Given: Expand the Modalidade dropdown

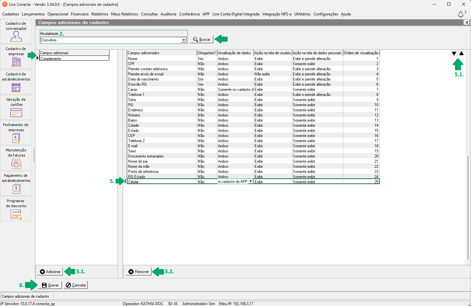Looking at the screenshot, I should [x=184, y=40].
